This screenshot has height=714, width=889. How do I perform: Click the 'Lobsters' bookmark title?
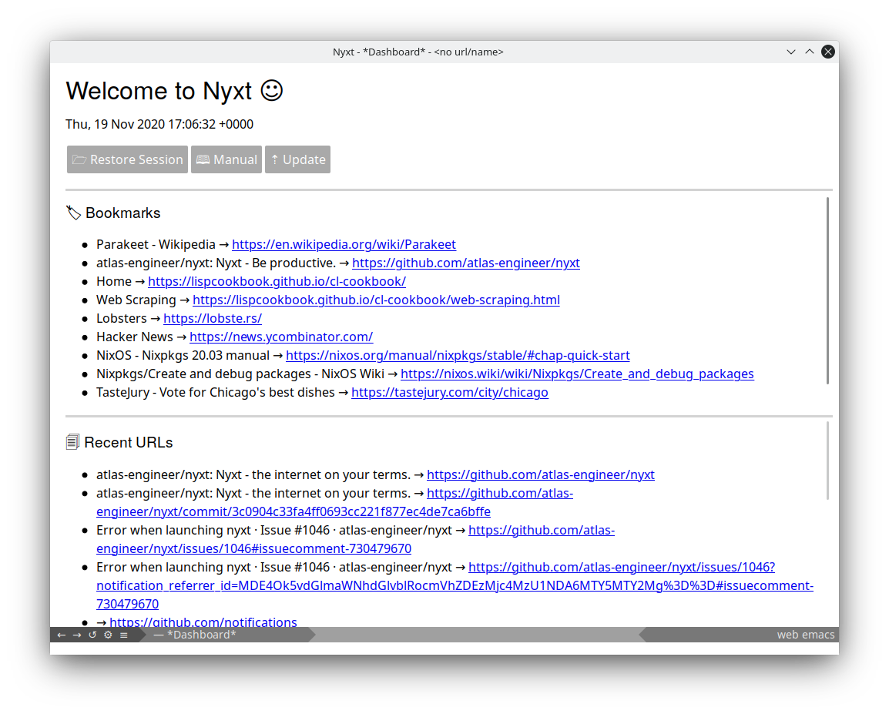(121, 319)
